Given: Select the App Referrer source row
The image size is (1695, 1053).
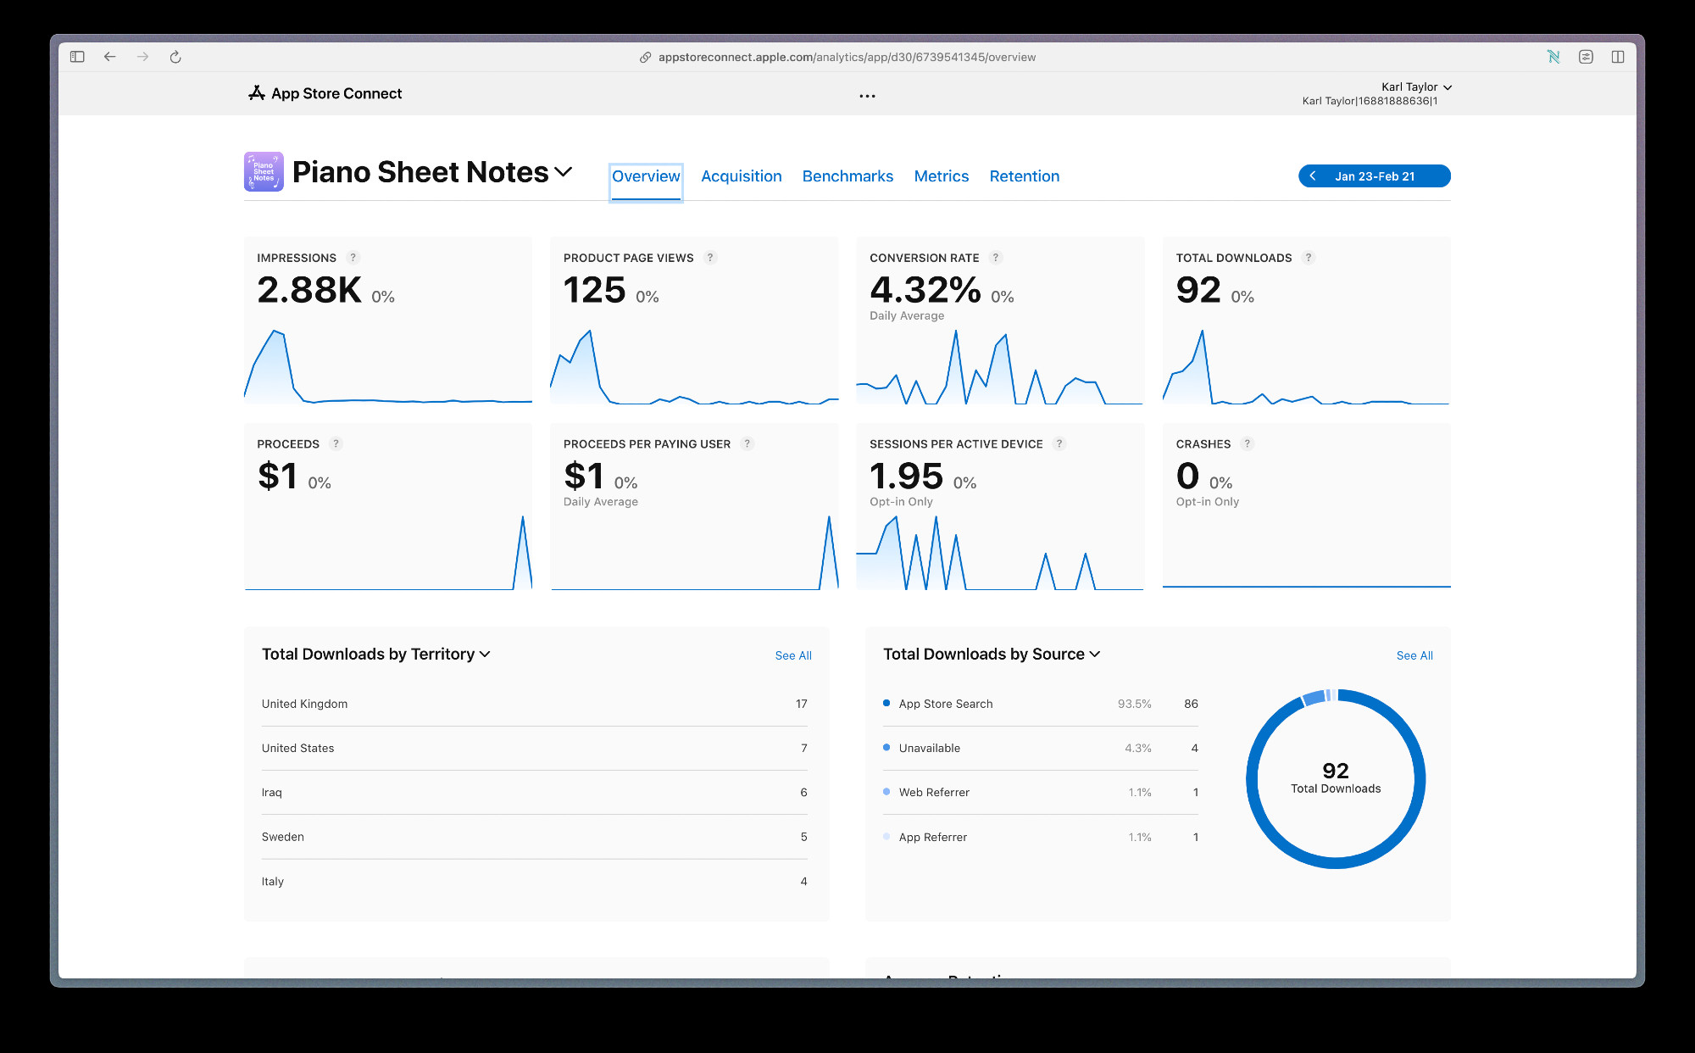Looking at the screenshot, I should tap(1041, 837).
